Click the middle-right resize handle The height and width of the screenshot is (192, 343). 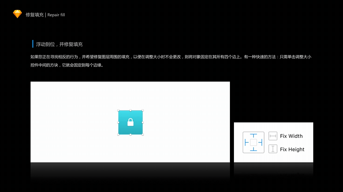(x=143, y=123)
